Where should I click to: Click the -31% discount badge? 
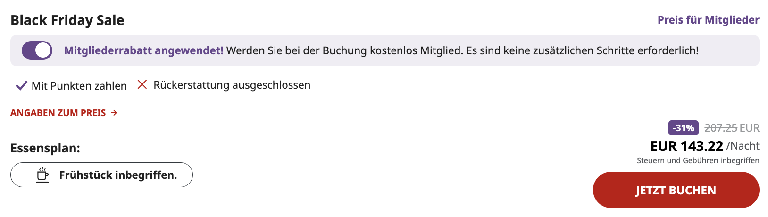pyautogui.click(x=683, y=128)
